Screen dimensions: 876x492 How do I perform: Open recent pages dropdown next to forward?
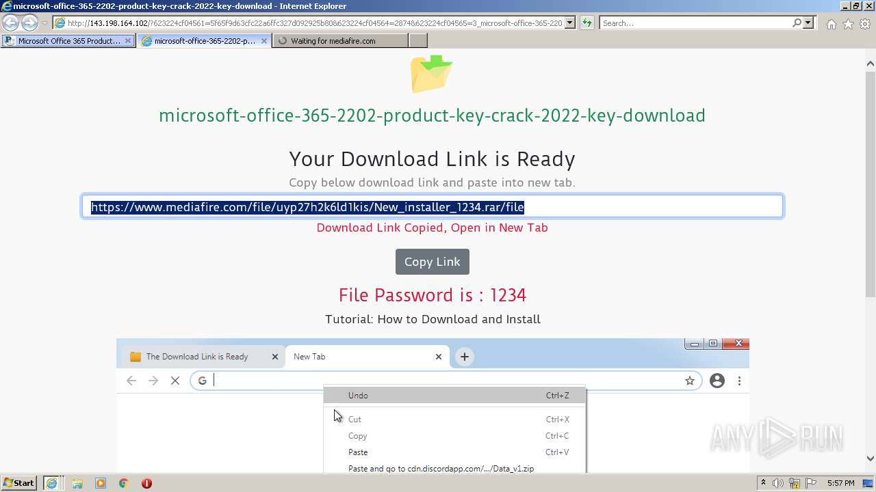tap(44, 23)
